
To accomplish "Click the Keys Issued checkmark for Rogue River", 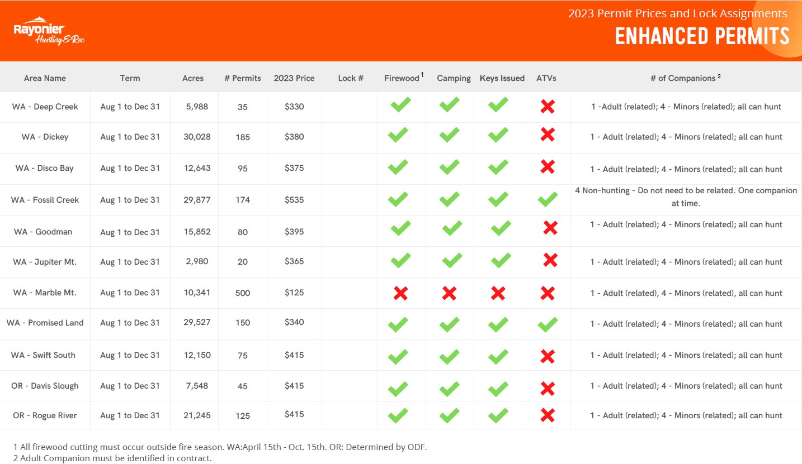I will coord(498,415).
